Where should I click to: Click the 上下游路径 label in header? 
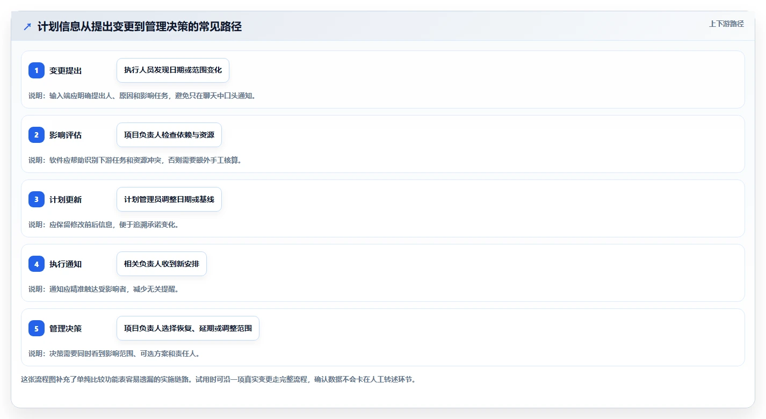coord(726,24)
